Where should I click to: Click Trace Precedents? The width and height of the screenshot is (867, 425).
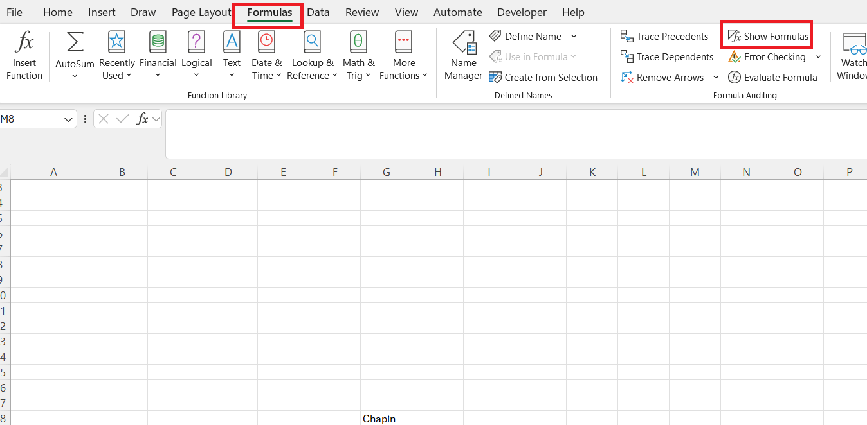(664, 36)
